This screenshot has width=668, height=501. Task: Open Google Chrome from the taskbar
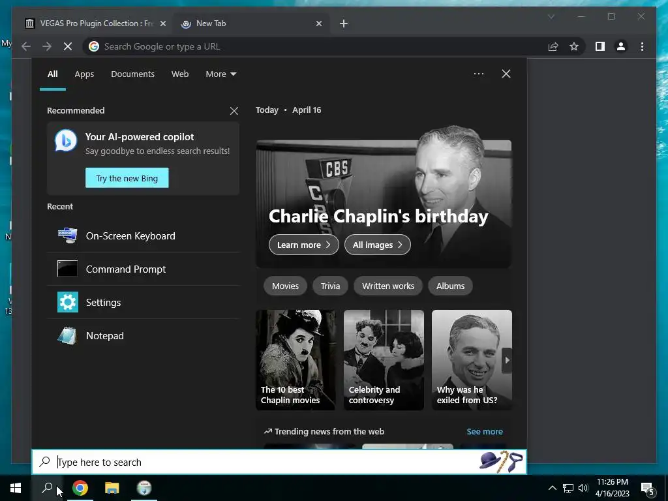coord(80,488)
